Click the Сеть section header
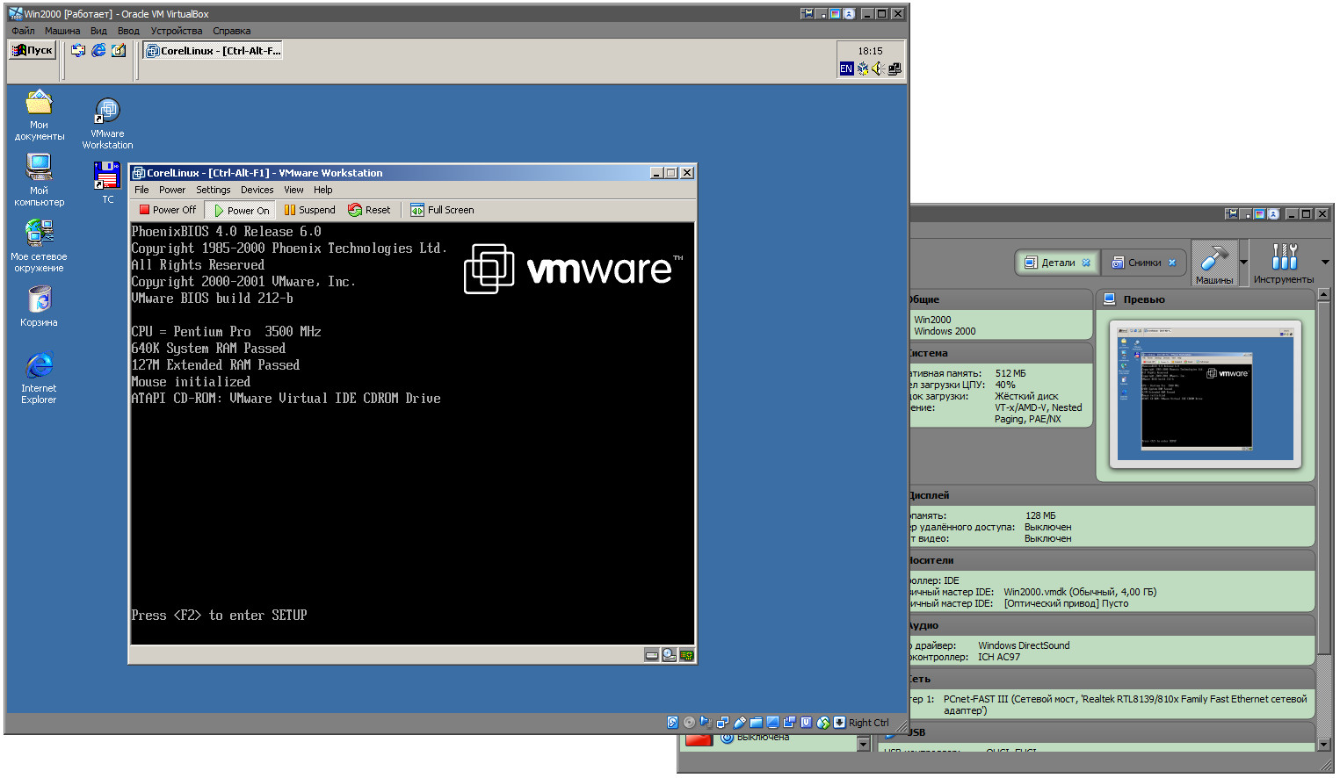This screenshot has height=778, width=1340. coord(1112,679)
